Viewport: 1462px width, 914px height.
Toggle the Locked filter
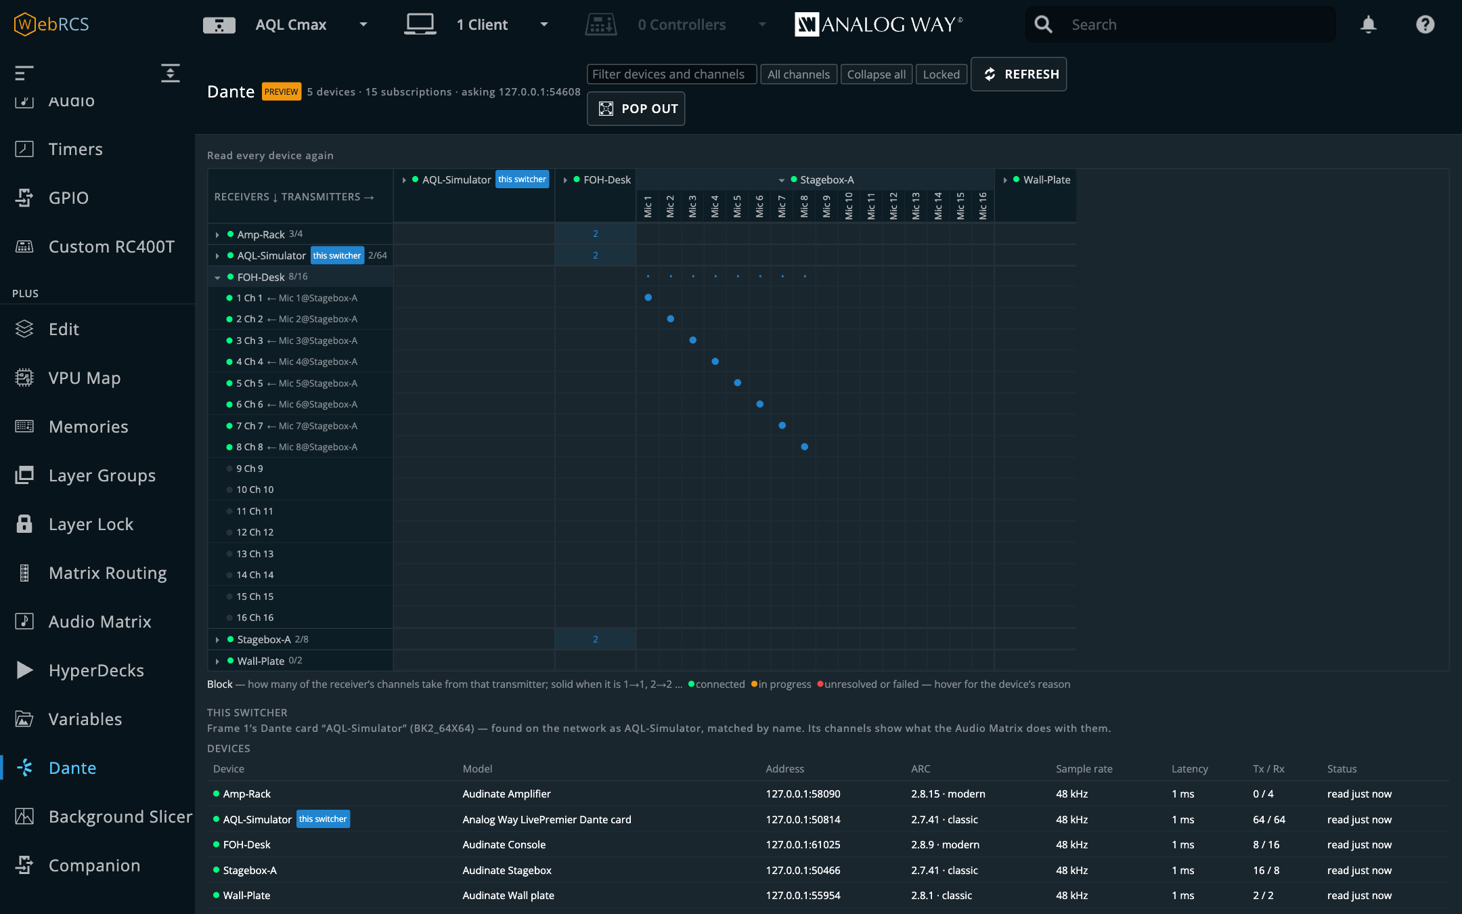tap(941, 74)
